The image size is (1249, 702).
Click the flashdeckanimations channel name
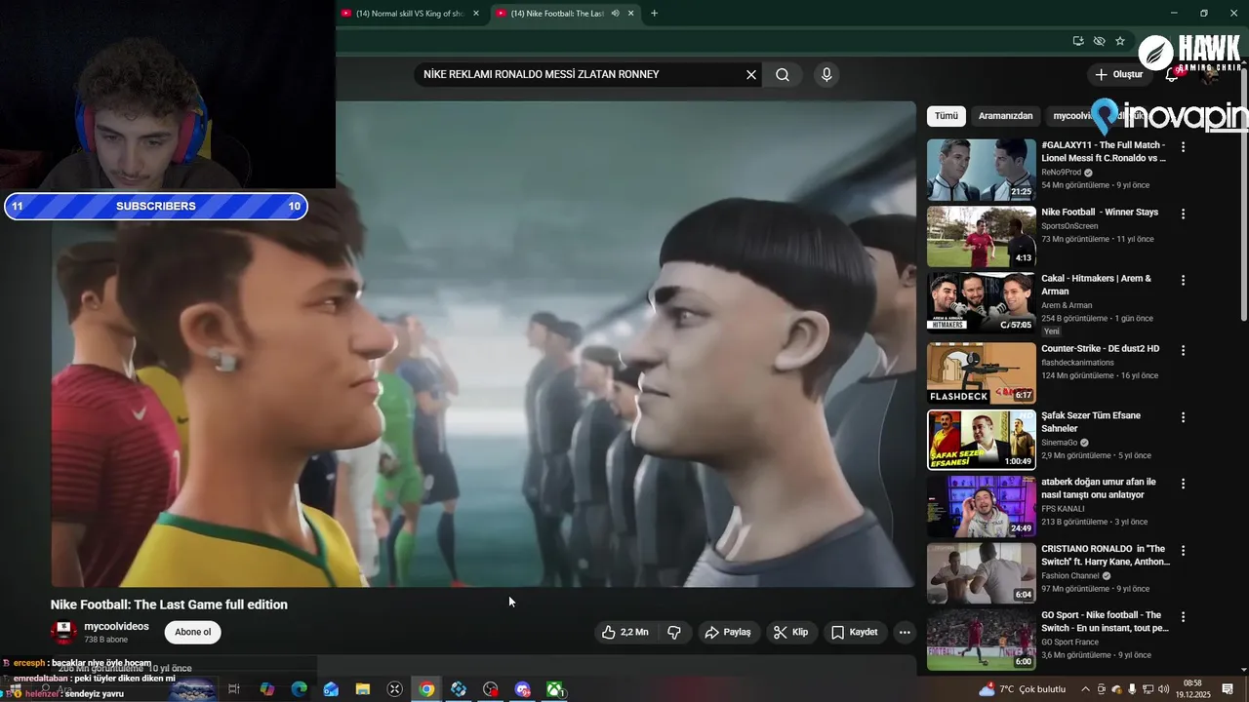(1077, 363)
